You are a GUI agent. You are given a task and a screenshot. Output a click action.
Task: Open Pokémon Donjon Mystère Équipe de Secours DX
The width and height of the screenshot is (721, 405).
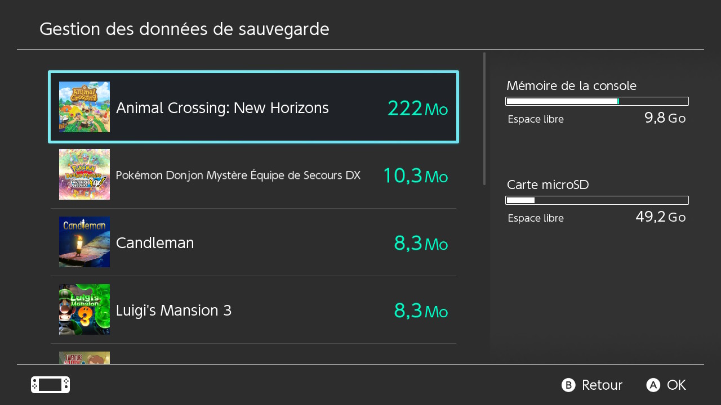238,175
